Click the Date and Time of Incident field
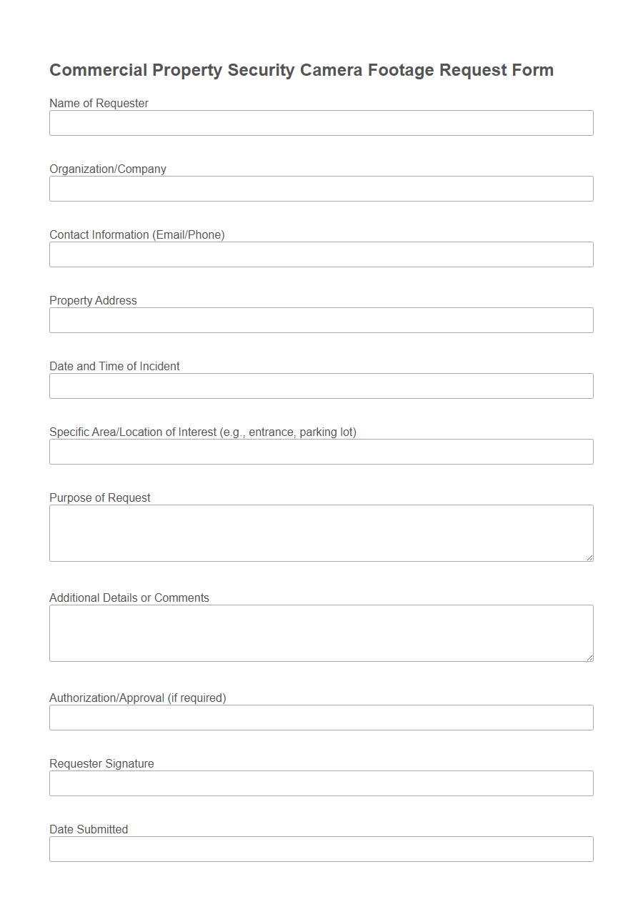 coord(321,386)
